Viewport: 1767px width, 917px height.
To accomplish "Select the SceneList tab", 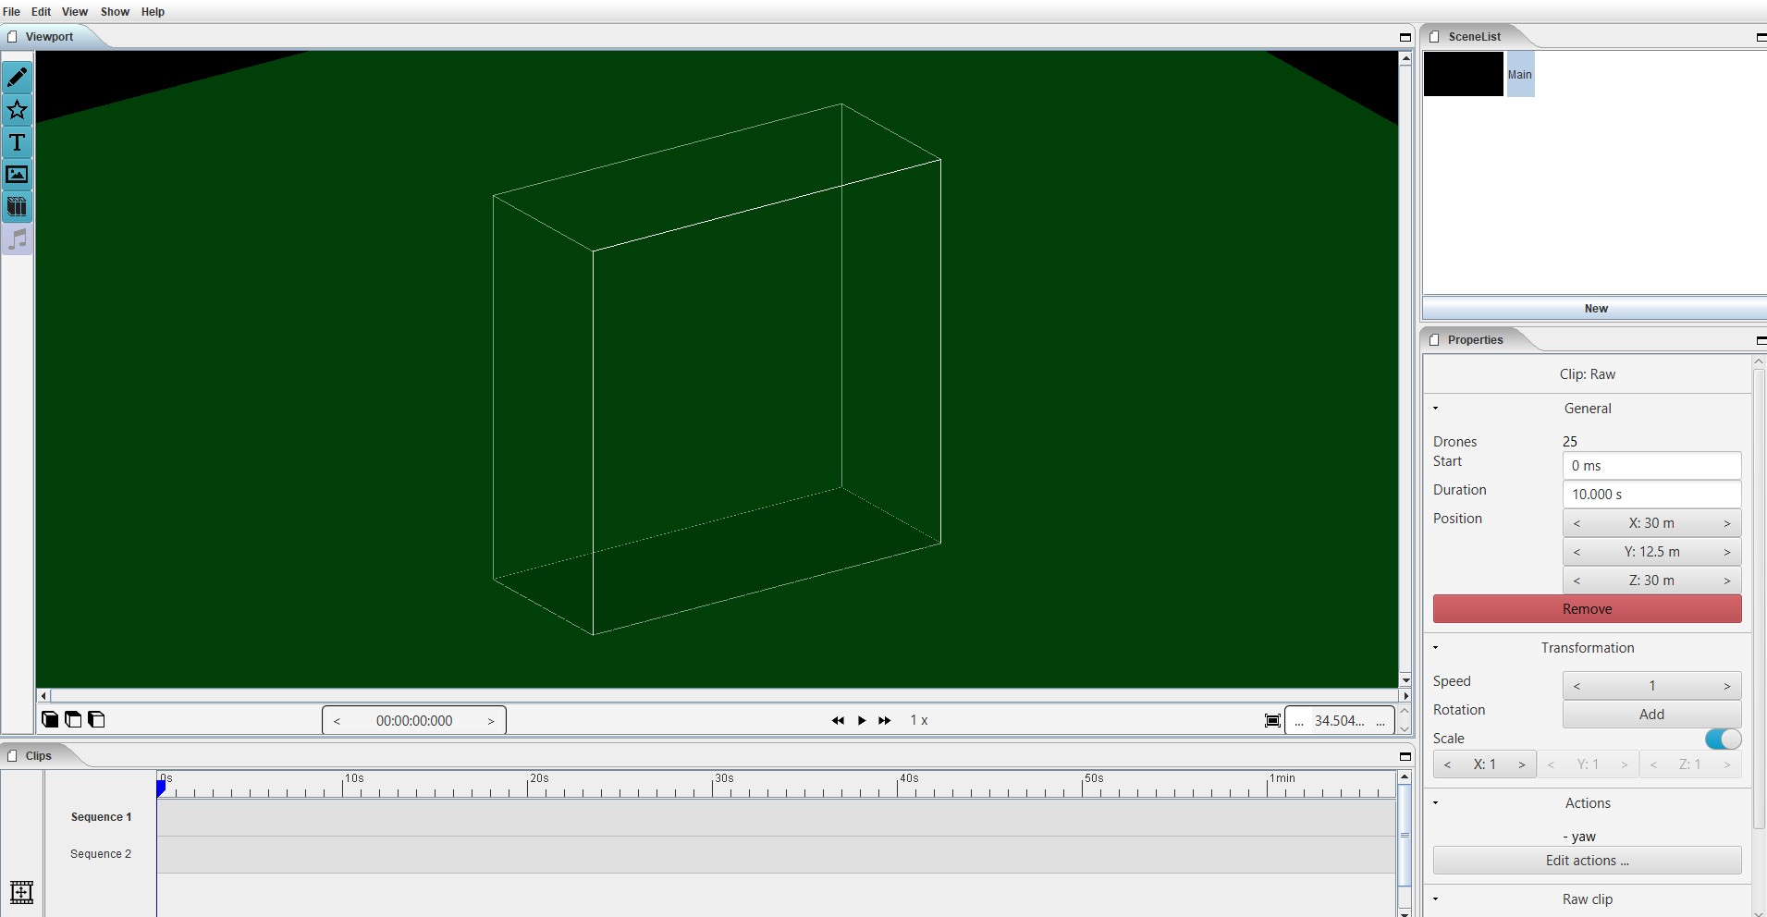I will tap(1475, 37).
